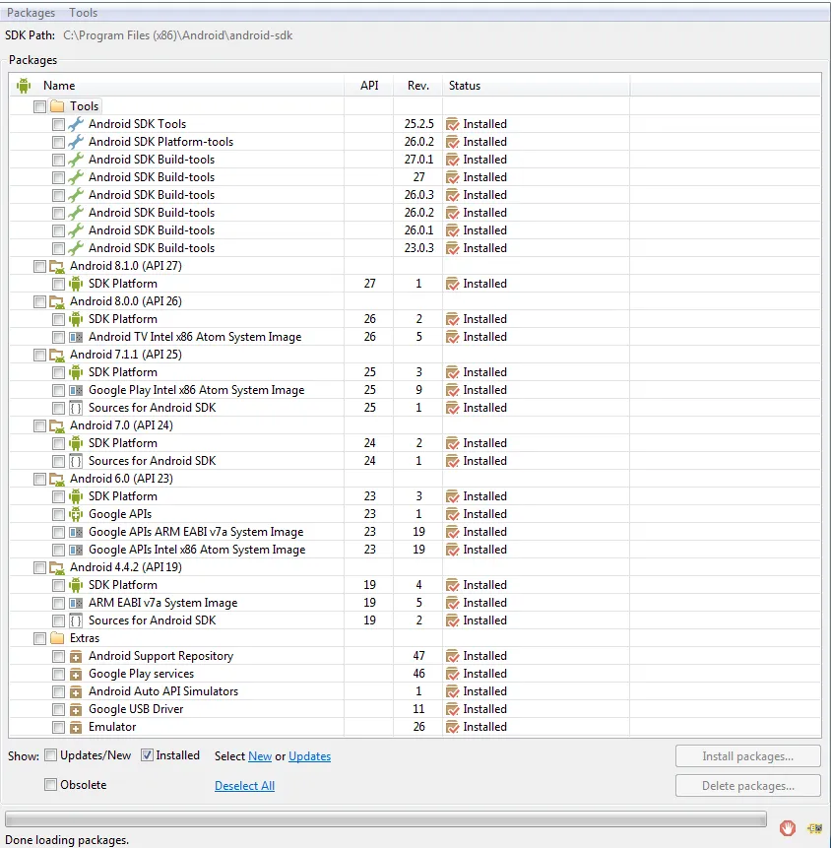Tick the Build-tools 23.0.3 checkbox

click(58, 248)
